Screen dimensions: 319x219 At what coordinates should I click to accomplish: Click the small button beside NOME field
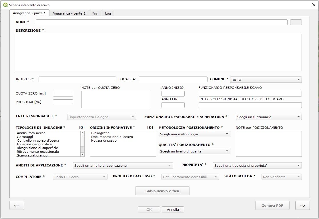pos(296,22)
